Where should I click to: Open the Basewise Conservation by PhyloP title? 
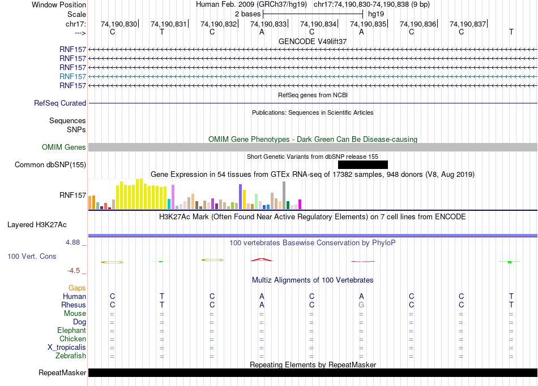pos(313,243)
